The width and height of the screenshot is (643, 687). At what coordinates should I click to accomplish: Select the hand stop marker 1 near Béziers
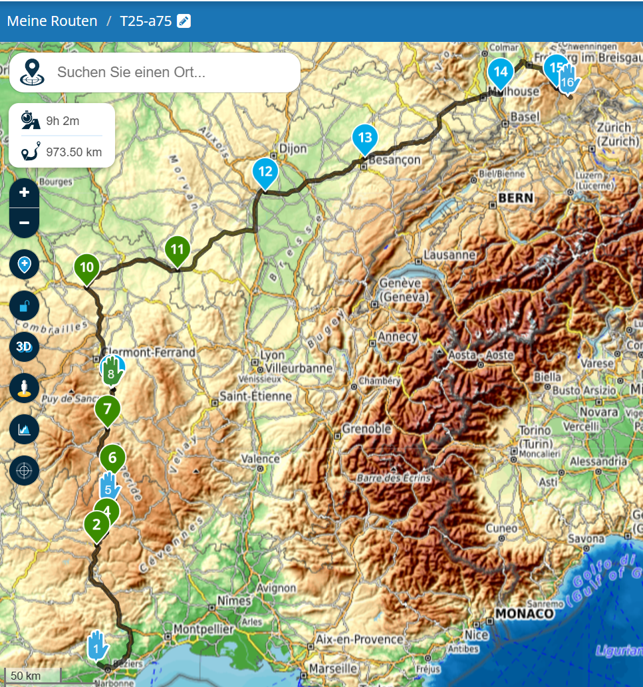coord(97,645)
